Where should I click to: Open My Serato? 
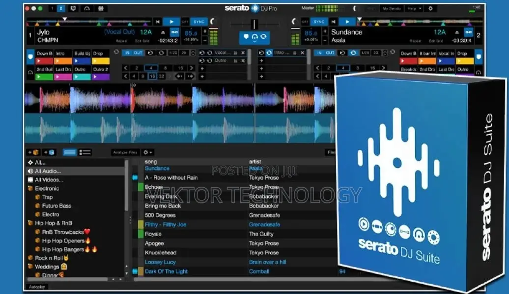coord(392,8)
